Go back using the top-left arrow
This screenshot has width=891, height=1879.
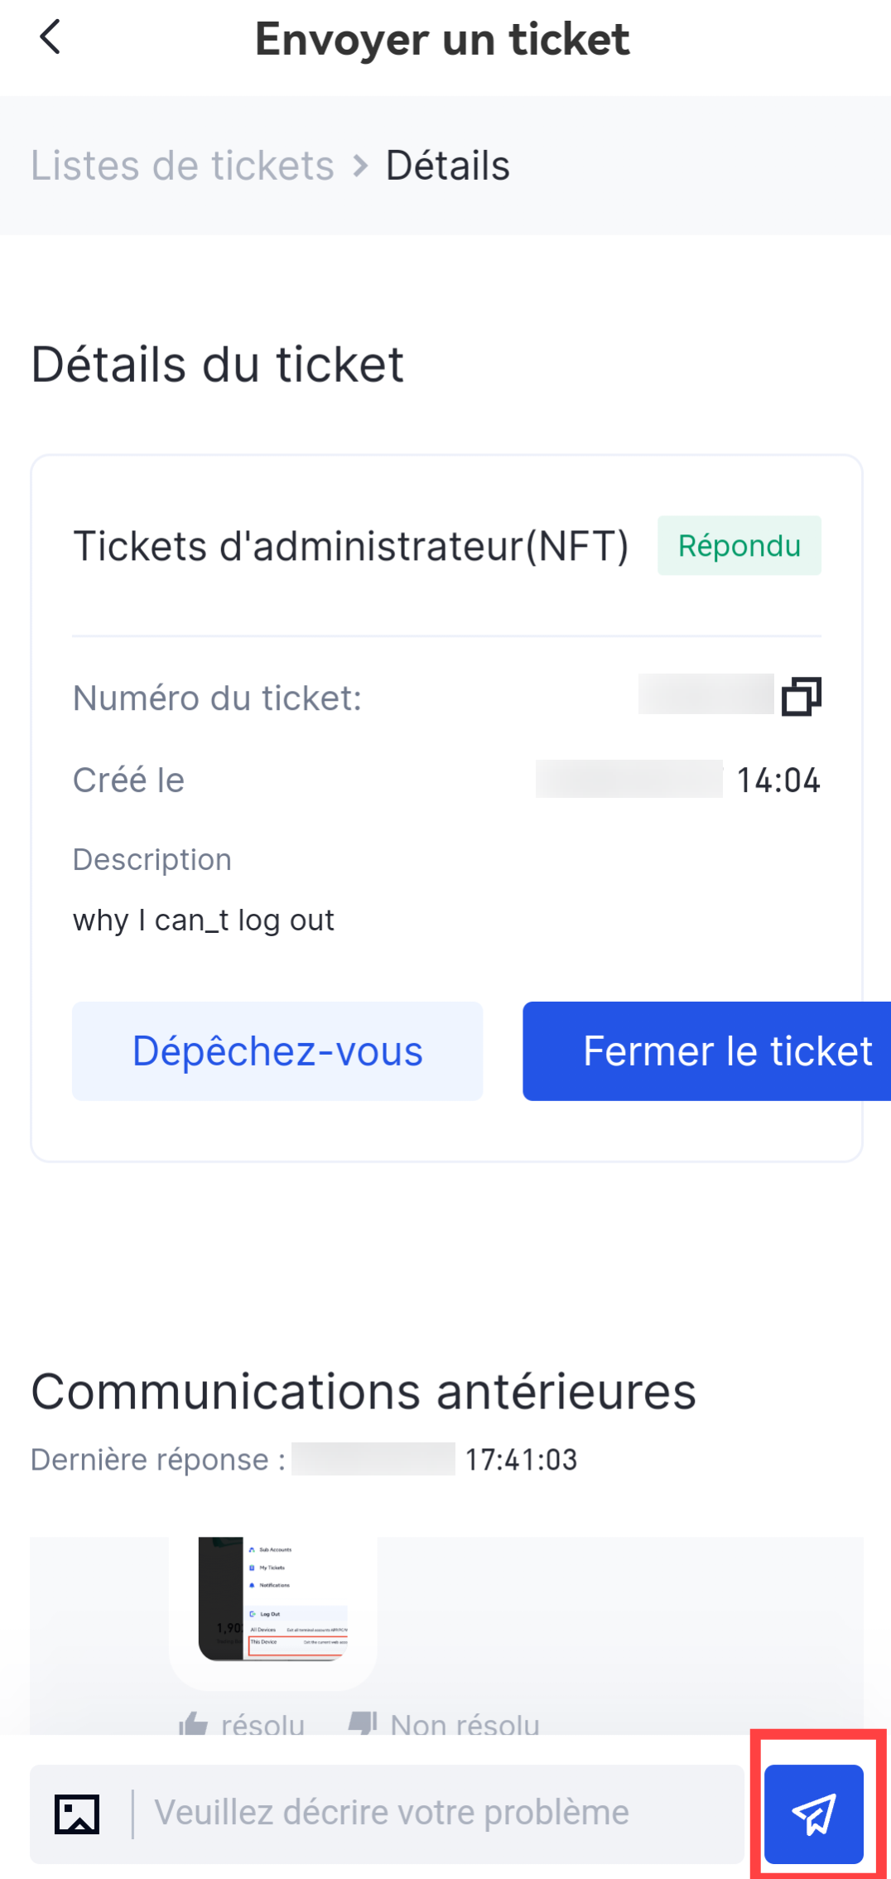pos(51,37)
